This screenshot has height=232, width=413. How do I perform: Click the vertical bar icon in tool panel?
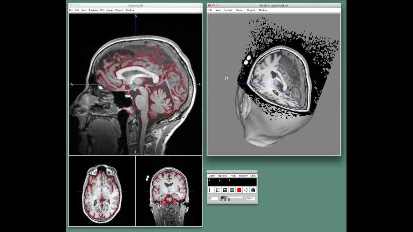click(211, 190)
